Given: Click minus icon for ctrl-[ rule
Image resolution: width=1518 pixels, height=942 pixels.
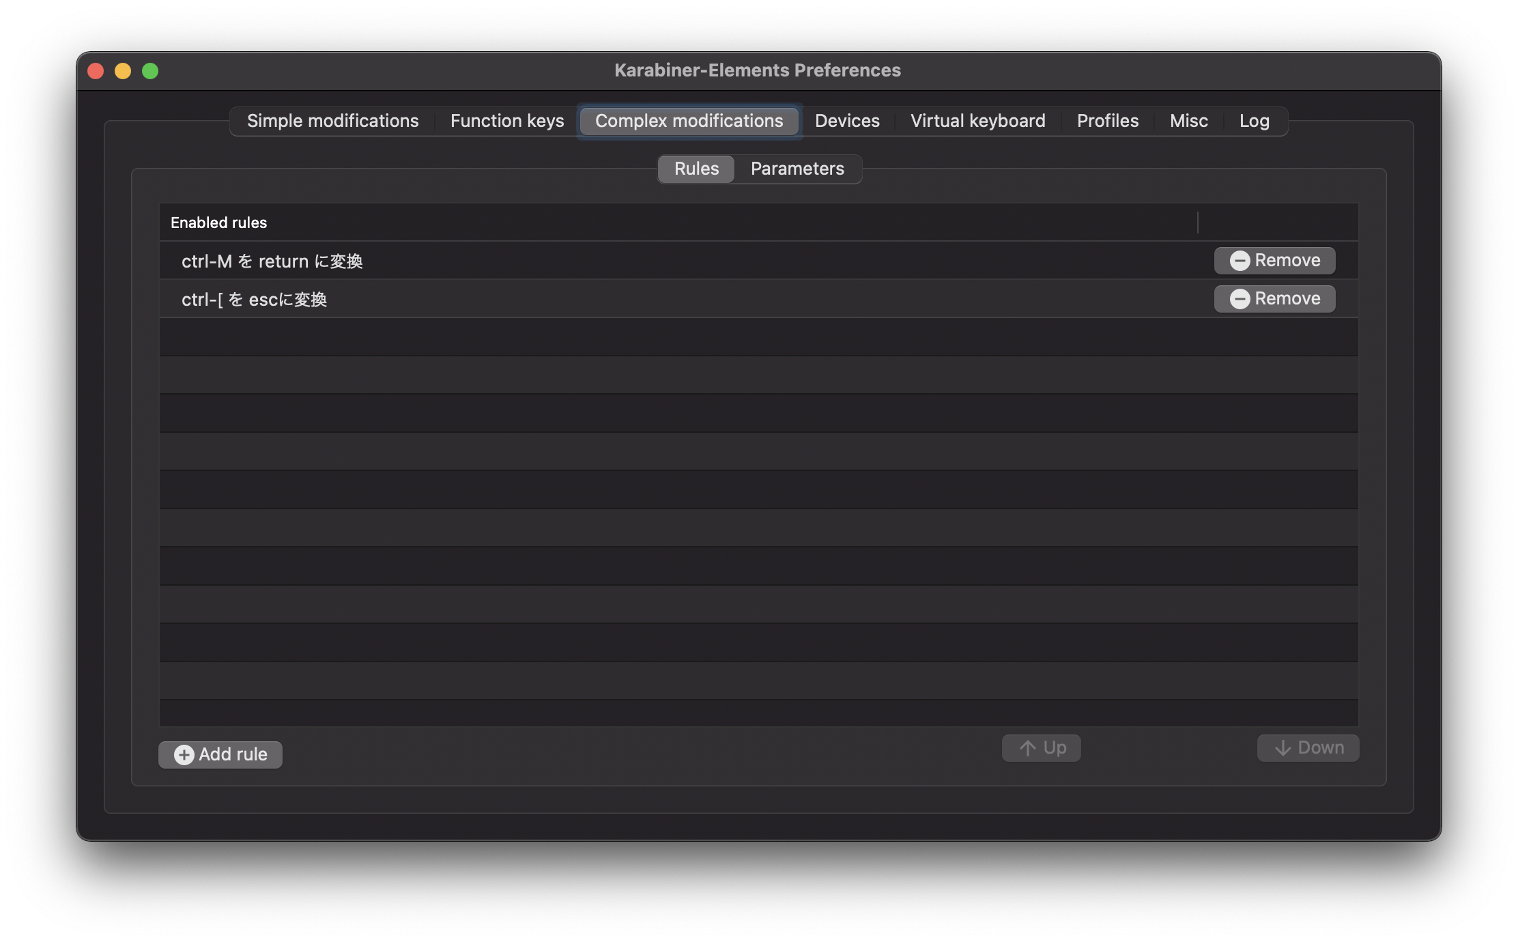Looking at the screenshot, I should click(x=1240, y=299).
